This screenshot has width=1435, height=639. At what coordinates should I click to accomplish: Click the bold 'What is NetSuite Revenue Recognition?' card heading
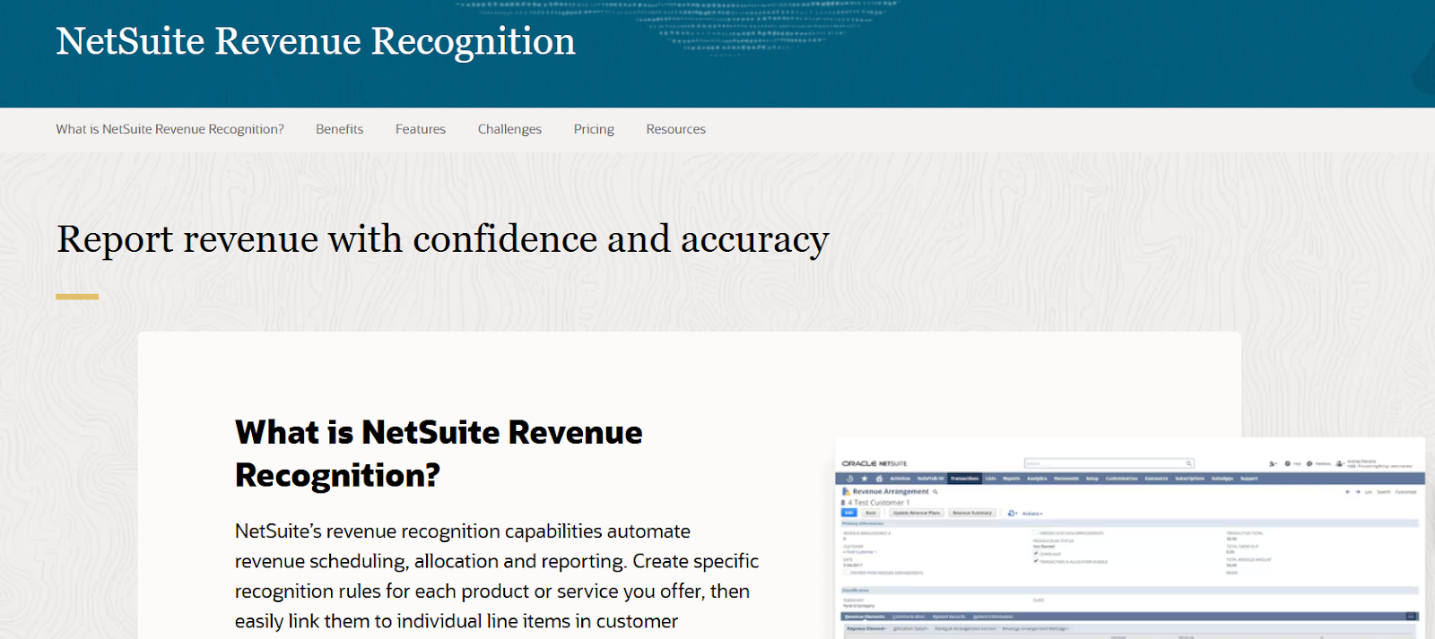coord(439,453)
